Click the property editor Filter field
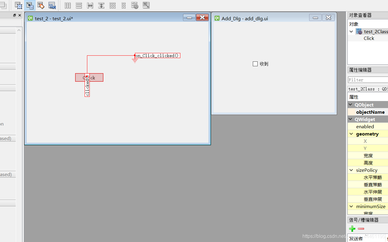 pos(368,80)
